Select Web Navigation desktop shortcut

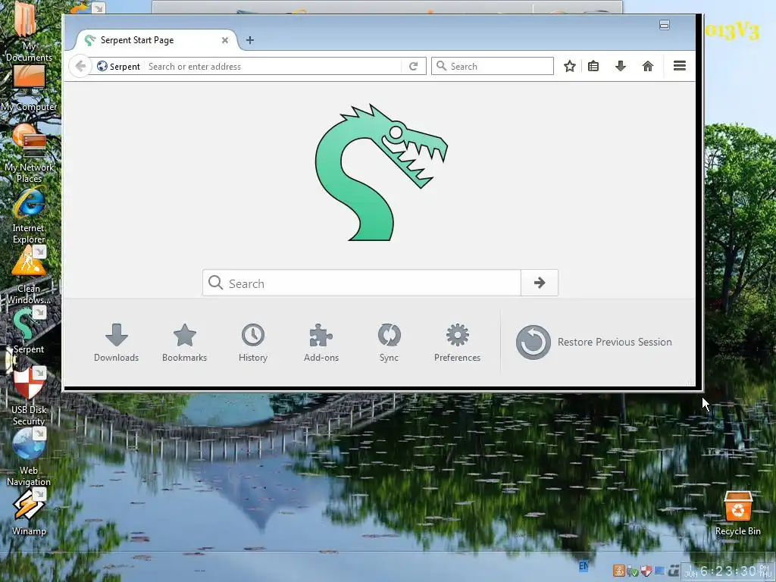point(29,458)
